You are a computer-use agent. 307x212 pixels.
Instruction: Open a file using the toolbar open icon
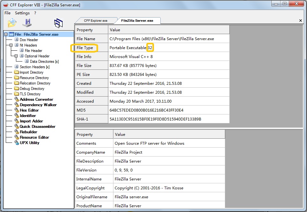(12, 23)
